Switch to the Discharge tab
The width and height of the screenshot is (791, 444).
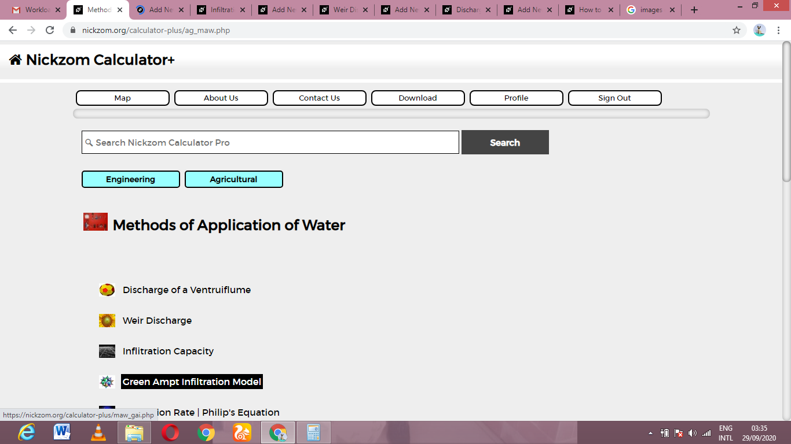tap(466, 10)
